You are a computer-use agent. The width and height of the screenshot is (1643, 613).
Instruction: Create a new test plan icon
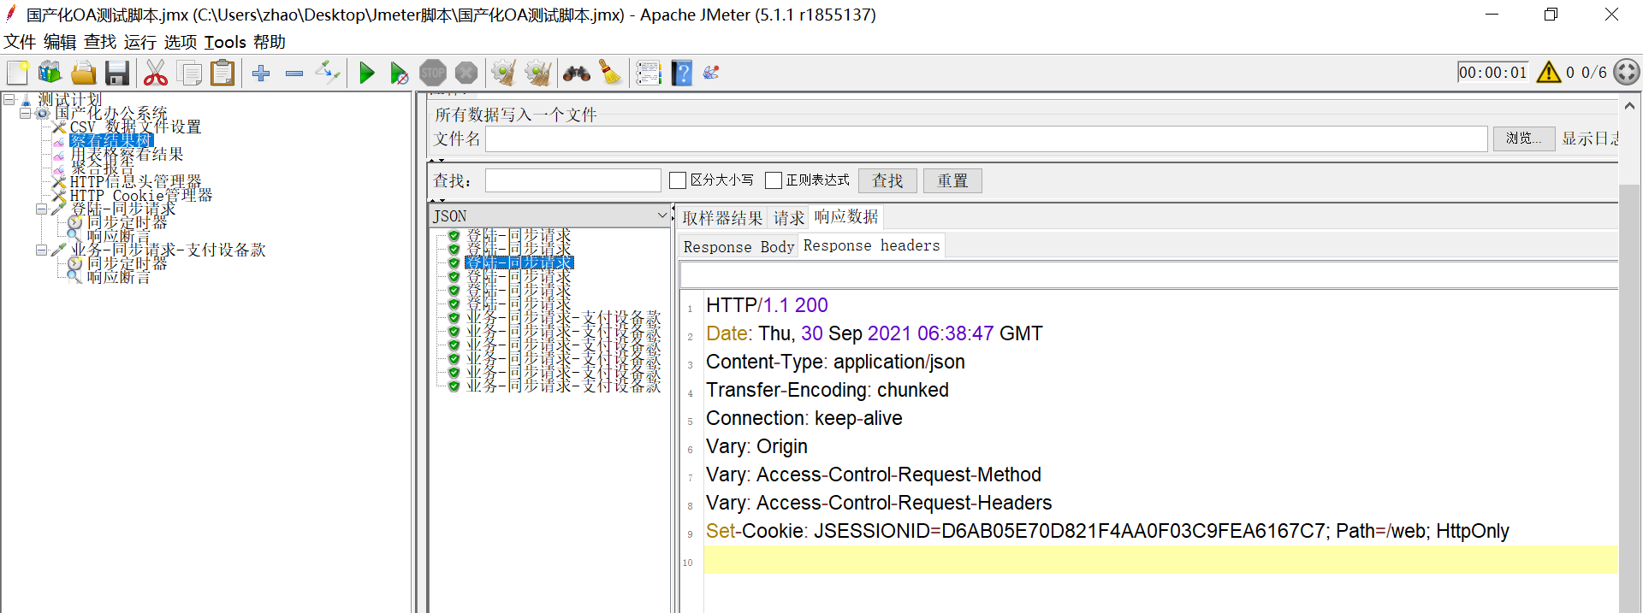tap(17, 73)
